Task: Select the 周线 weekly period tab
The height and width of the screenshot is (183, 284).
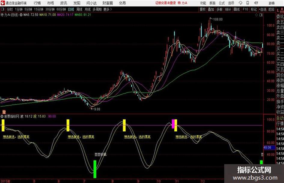Action: coord(79,9)
